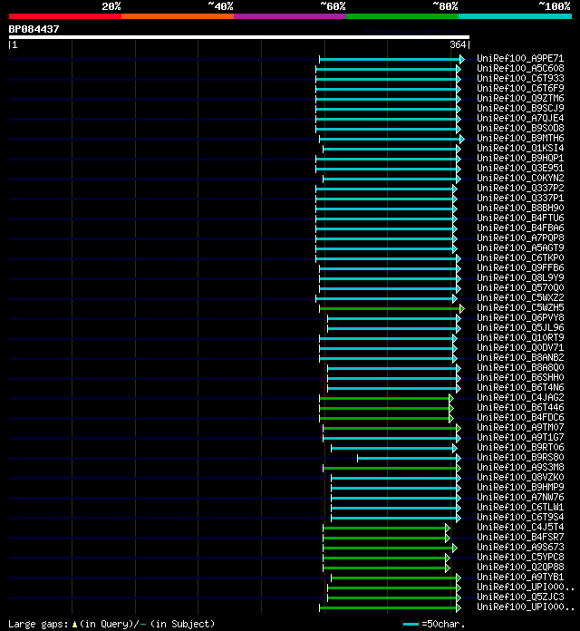
Task: Select label UniRef100_Q337P2
Action: coord(520,188)
